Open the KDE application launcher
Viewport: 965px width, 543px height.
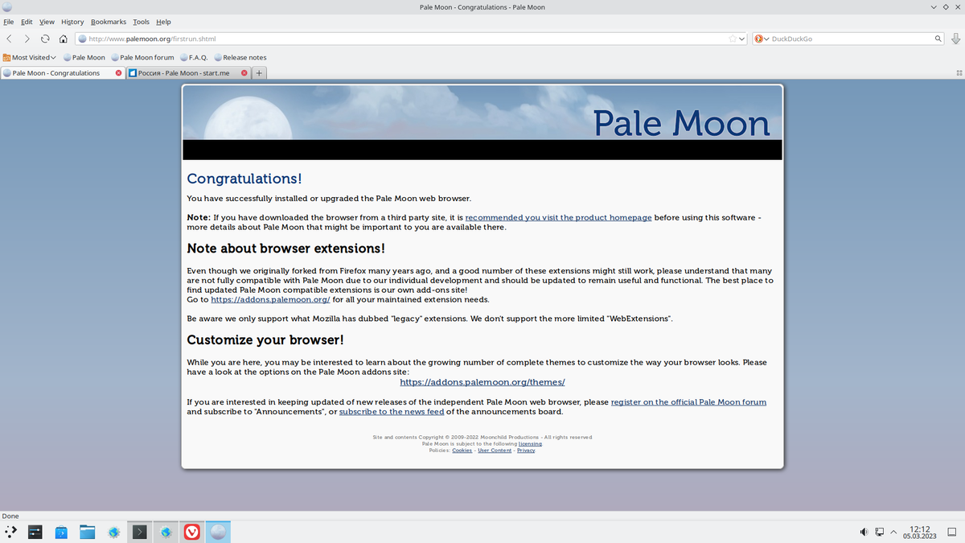10,532
